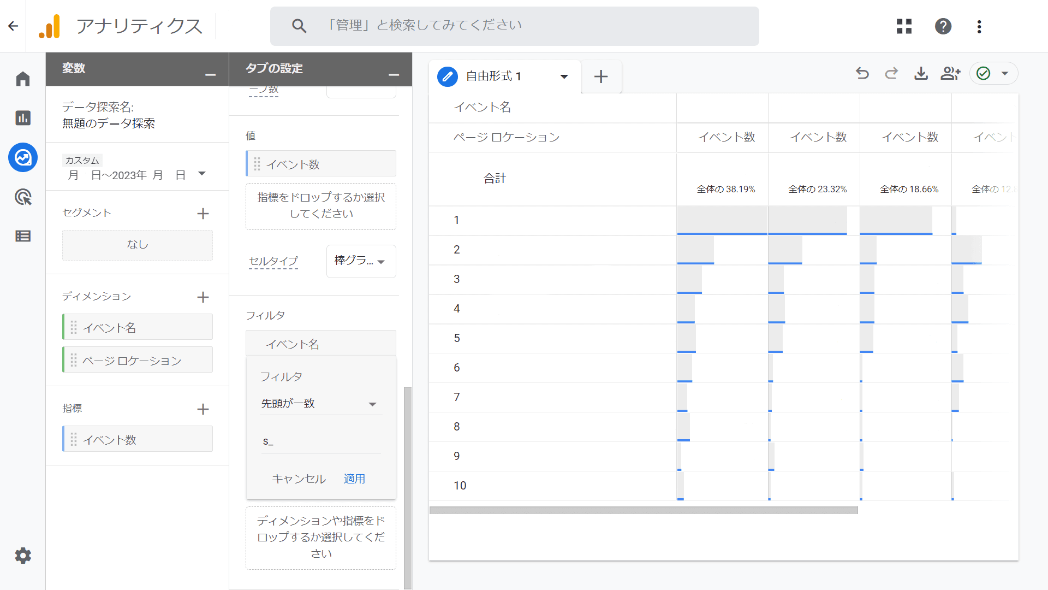
Task: Select イベント名 dimension in 変数
Action: 138,327
